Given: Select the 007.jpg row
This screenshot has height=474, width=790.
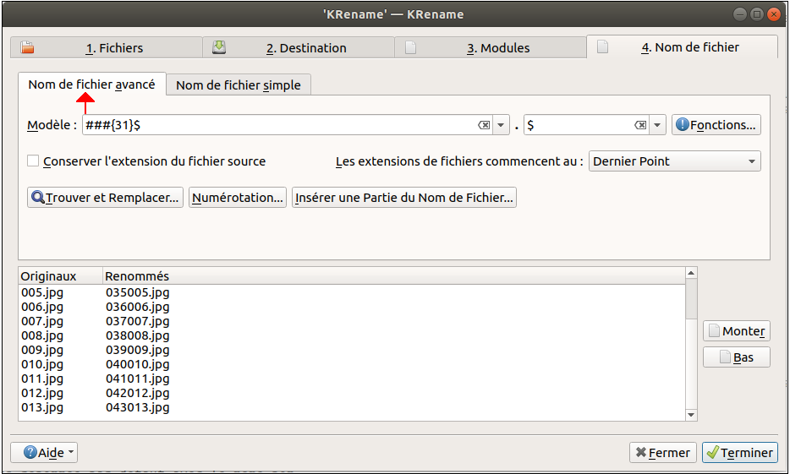Looking at the screenshot, I should coord(352,321).
